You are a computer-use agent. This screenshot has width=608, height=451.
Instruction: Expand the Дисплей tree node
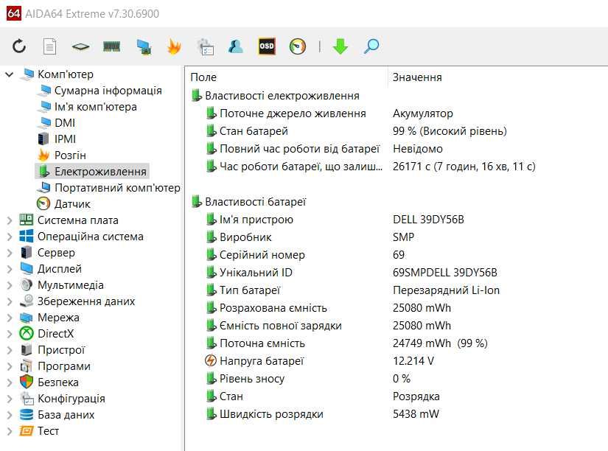pos(10,269)
